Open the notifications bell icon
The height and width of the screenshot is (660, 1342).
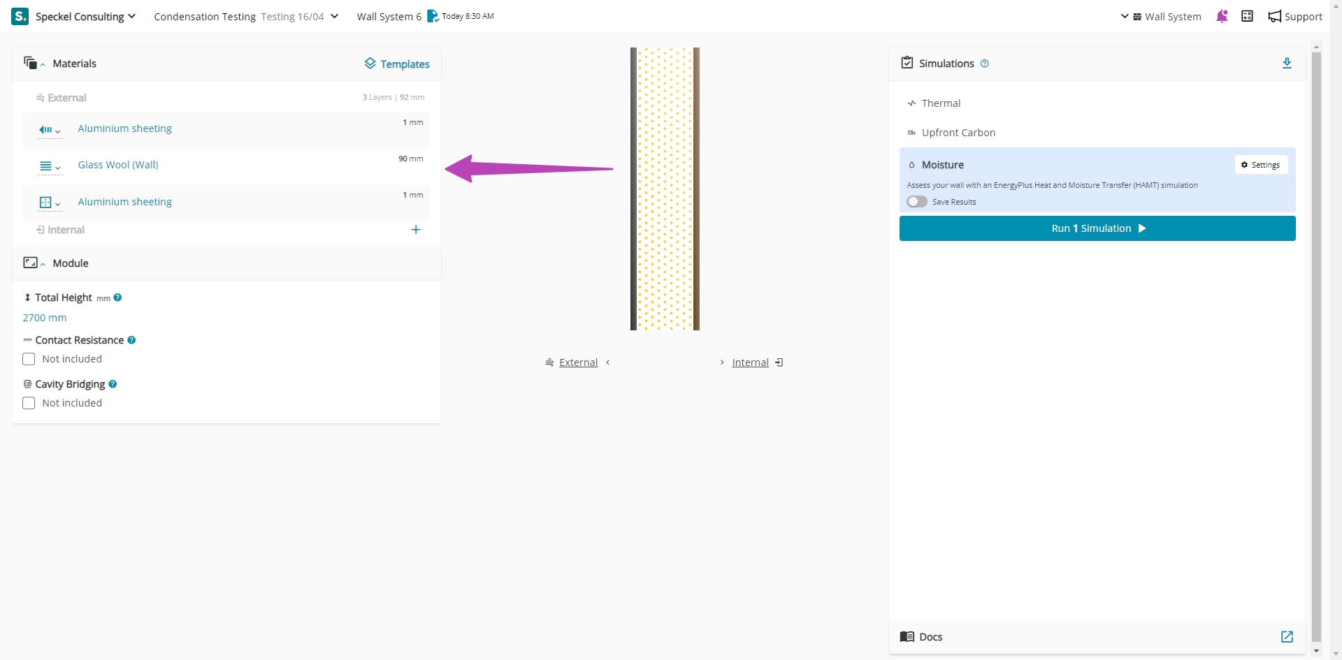1222,16
